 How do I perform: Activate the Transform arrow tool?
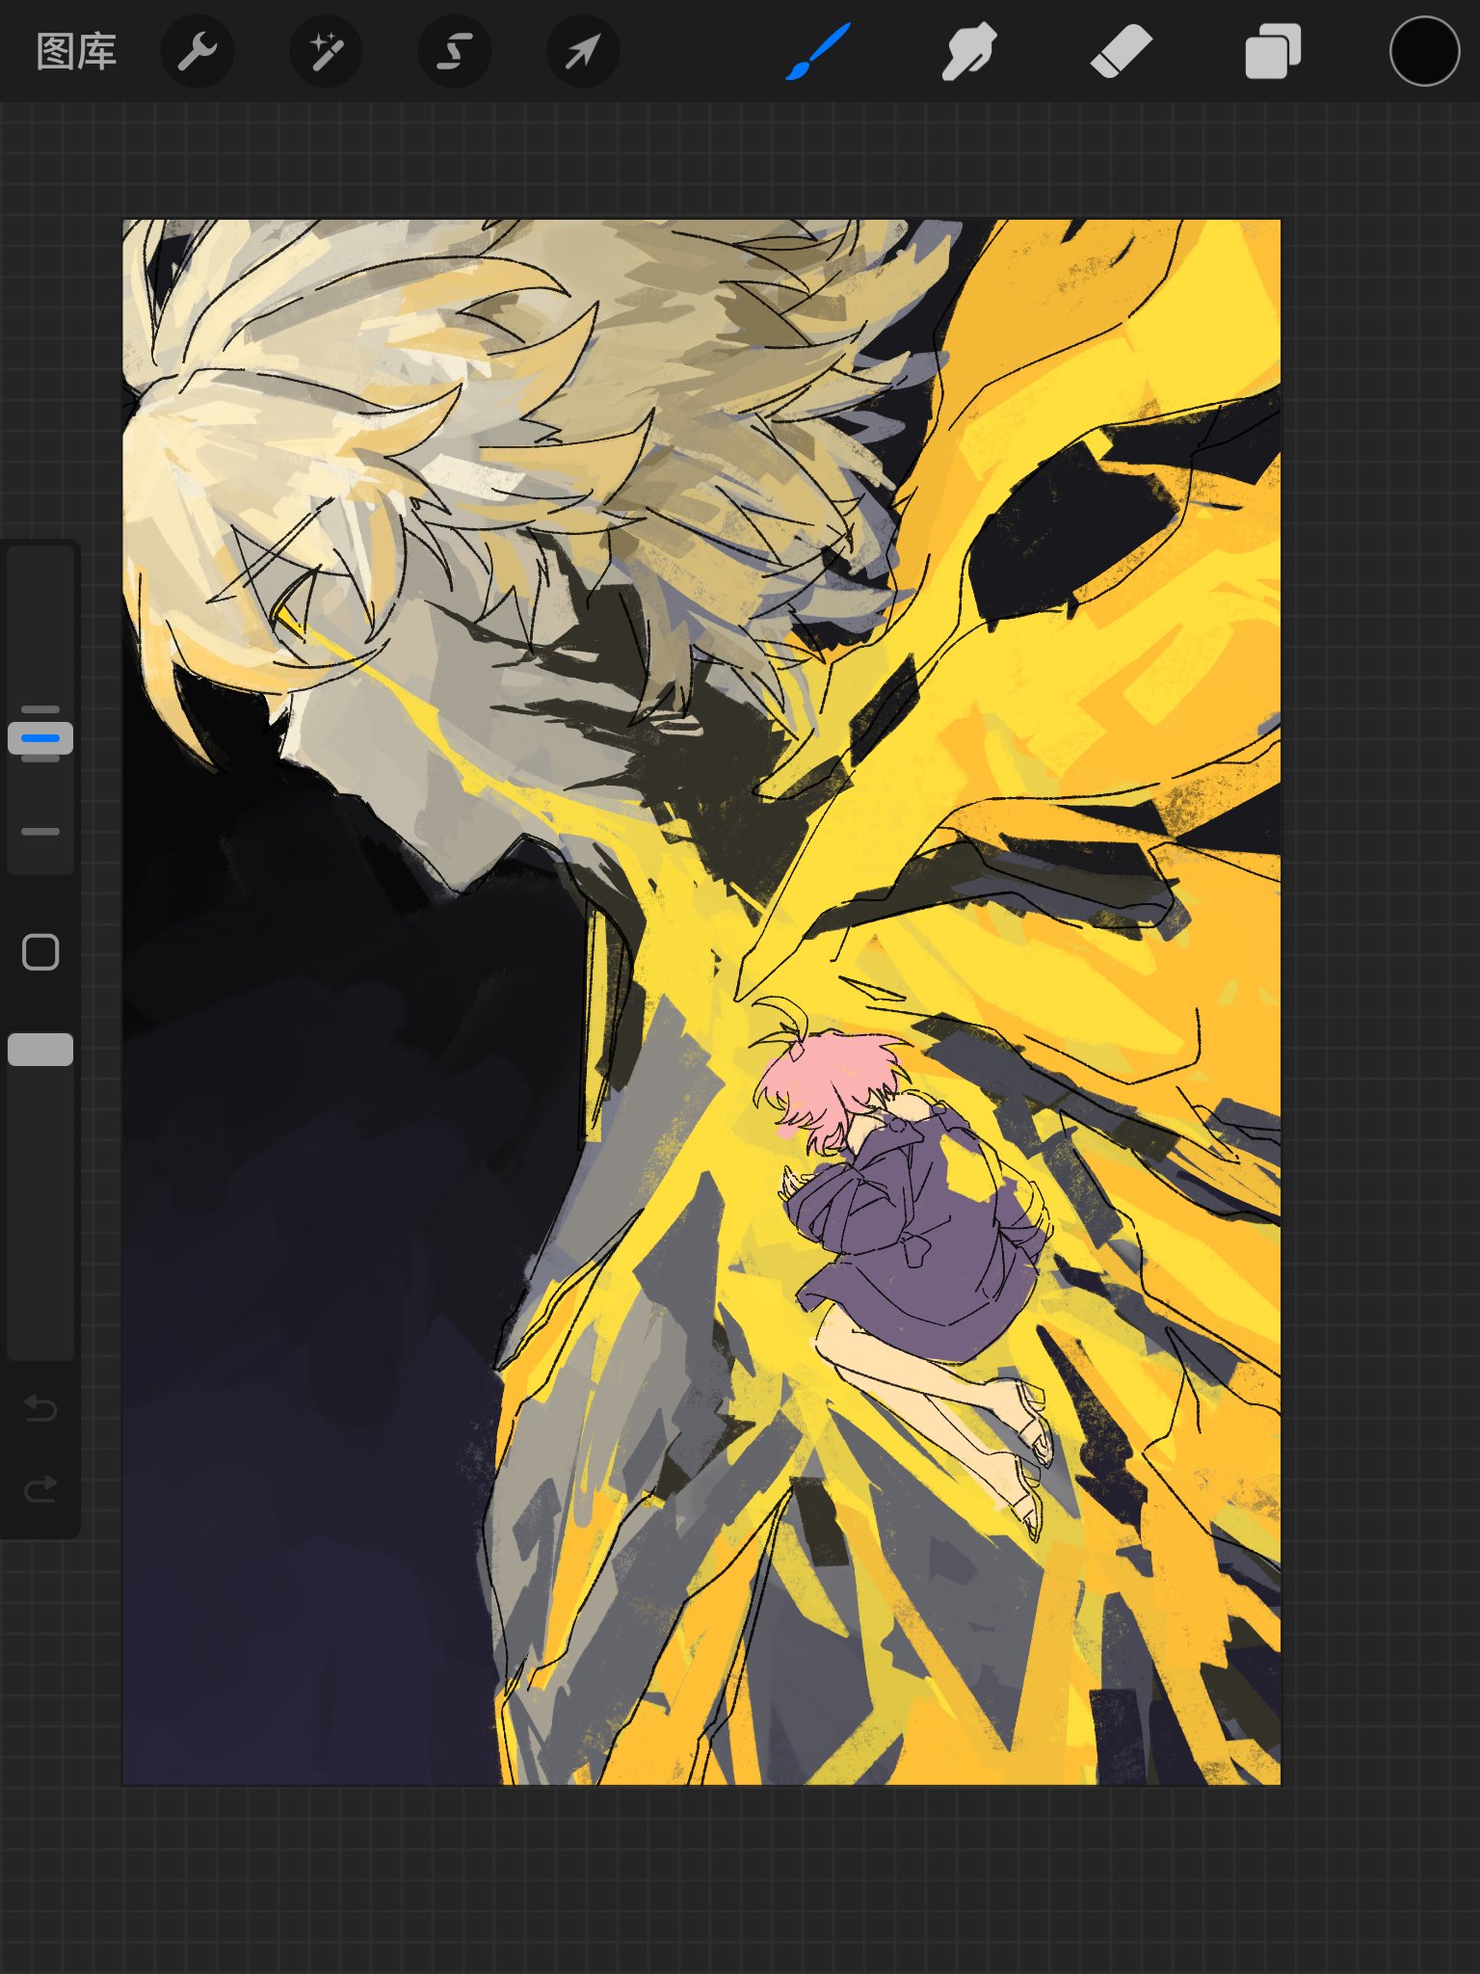tap(582, 51)
